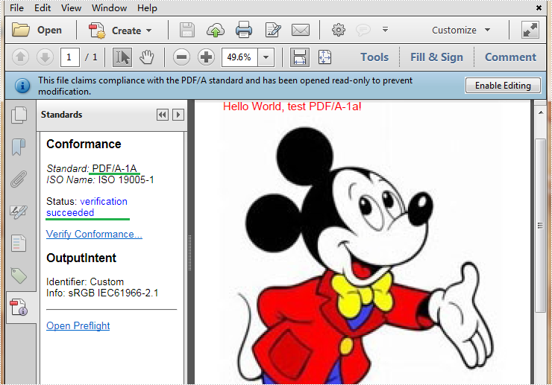Toggle fit one full page icon
Viewport: 552px width, 385px height.
tap(324, 57)
